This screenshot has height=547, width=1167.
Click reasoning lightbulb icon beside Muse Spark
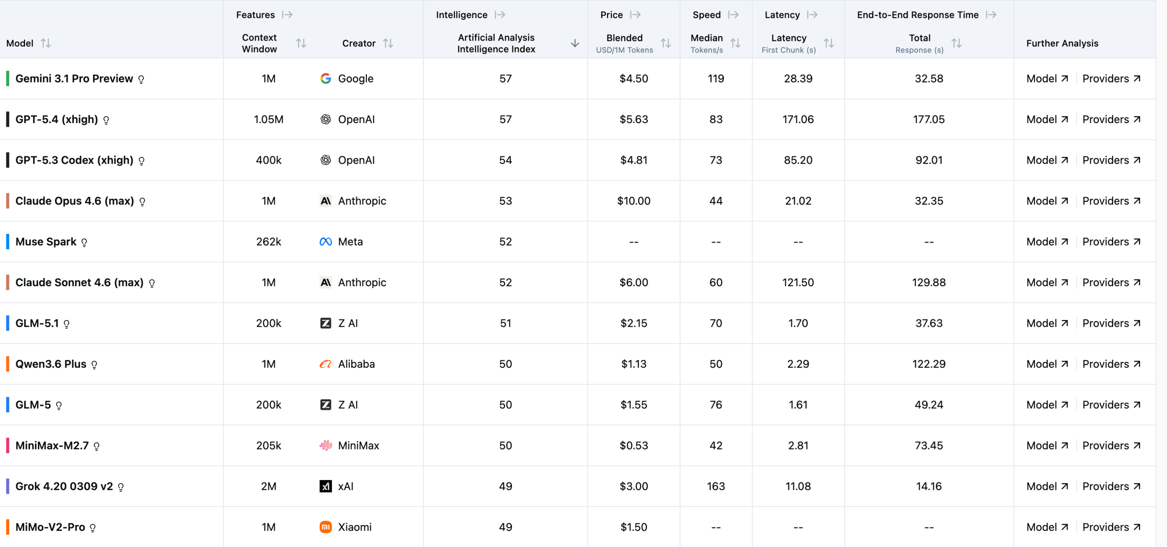[x=84, y=243]
